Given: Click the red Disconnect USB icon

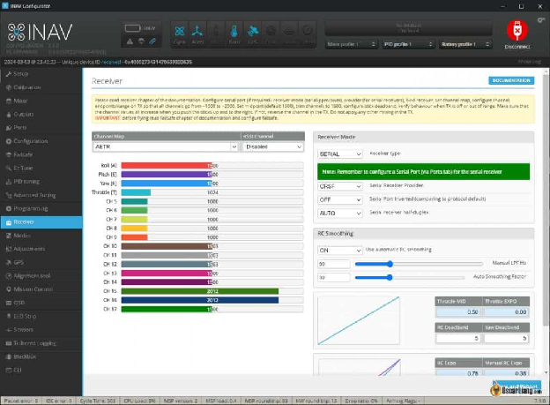Looking at the screenshot, I should [517, 31].
